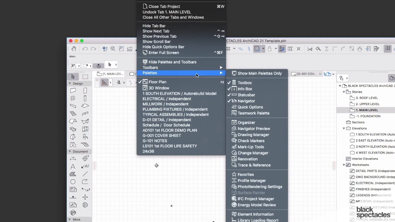Image resolution: width=395 pixels, height=222 pixels.
Task: Select the Marquee tool in the Toolbox
Action: coord(85,76)
